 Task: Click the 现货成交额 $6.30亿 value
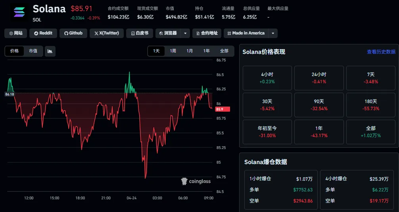click(x=145, y=17)
